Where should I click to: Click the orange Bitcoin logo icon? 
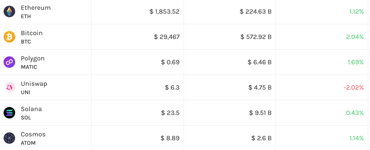(9, 37)
